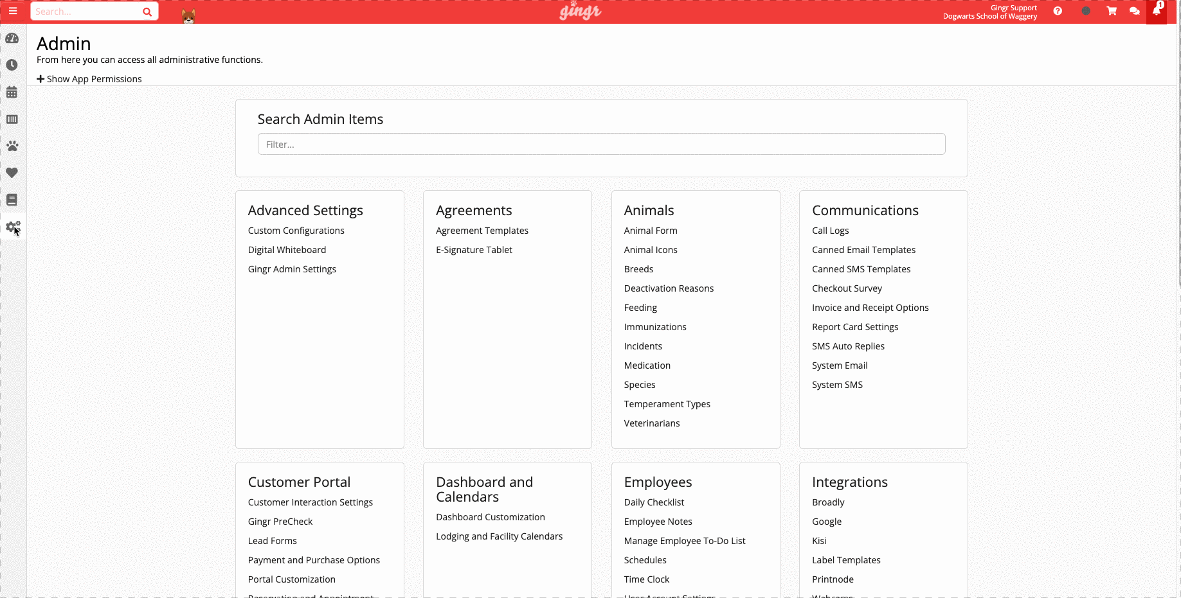1181x598 pixels.
Task: Open Canned SMS Templates
Action: 861,269
